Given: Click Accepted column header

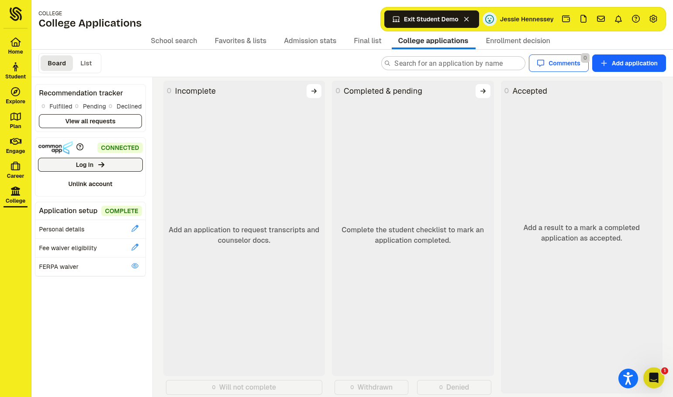Looking at the screenshot, I should (530, 91).
